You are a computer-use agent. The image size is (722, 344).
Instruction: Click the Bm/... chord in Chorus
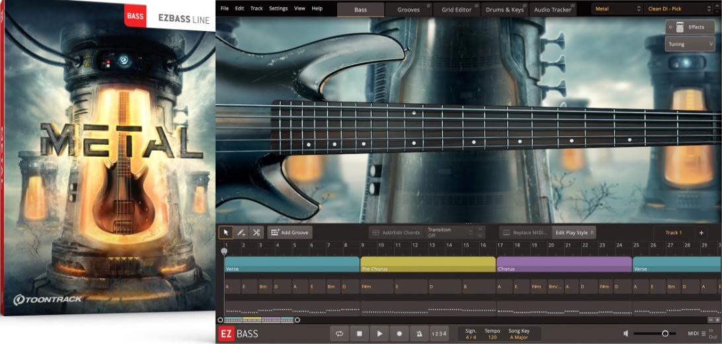[x=555, y=286]
